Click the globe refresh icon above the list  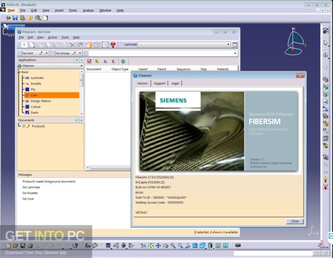pyautogui.click(x=123, y=61)
